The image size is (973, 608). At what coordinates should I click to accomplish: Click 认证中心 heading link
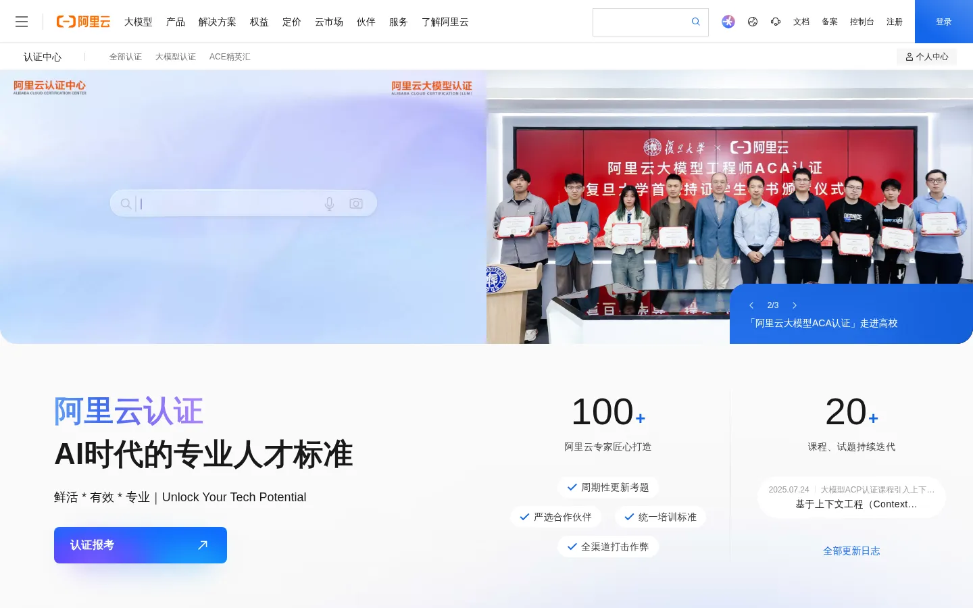[43, 57]
